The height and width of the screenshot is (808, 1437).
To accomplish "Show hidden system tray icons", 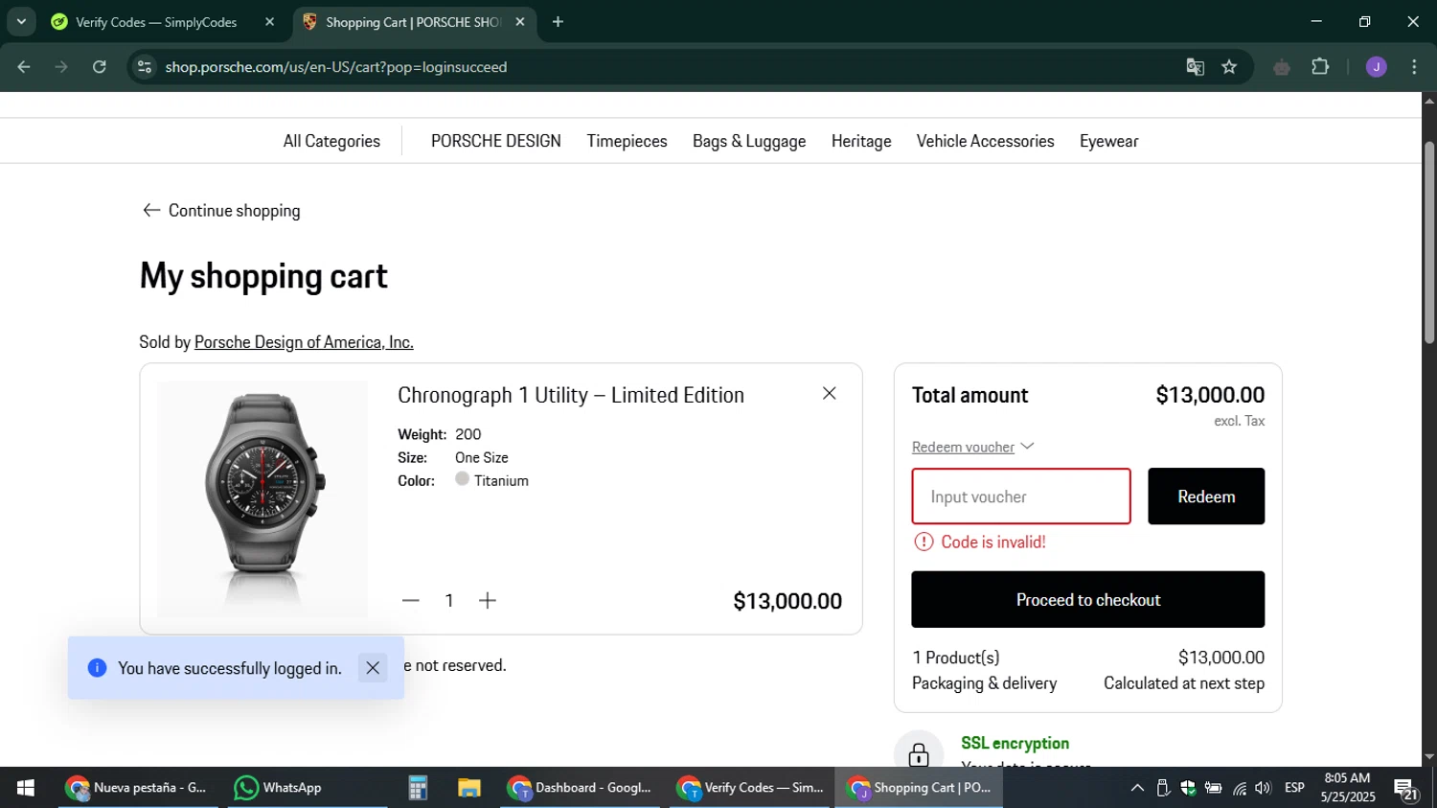I will click(1137, 788).
